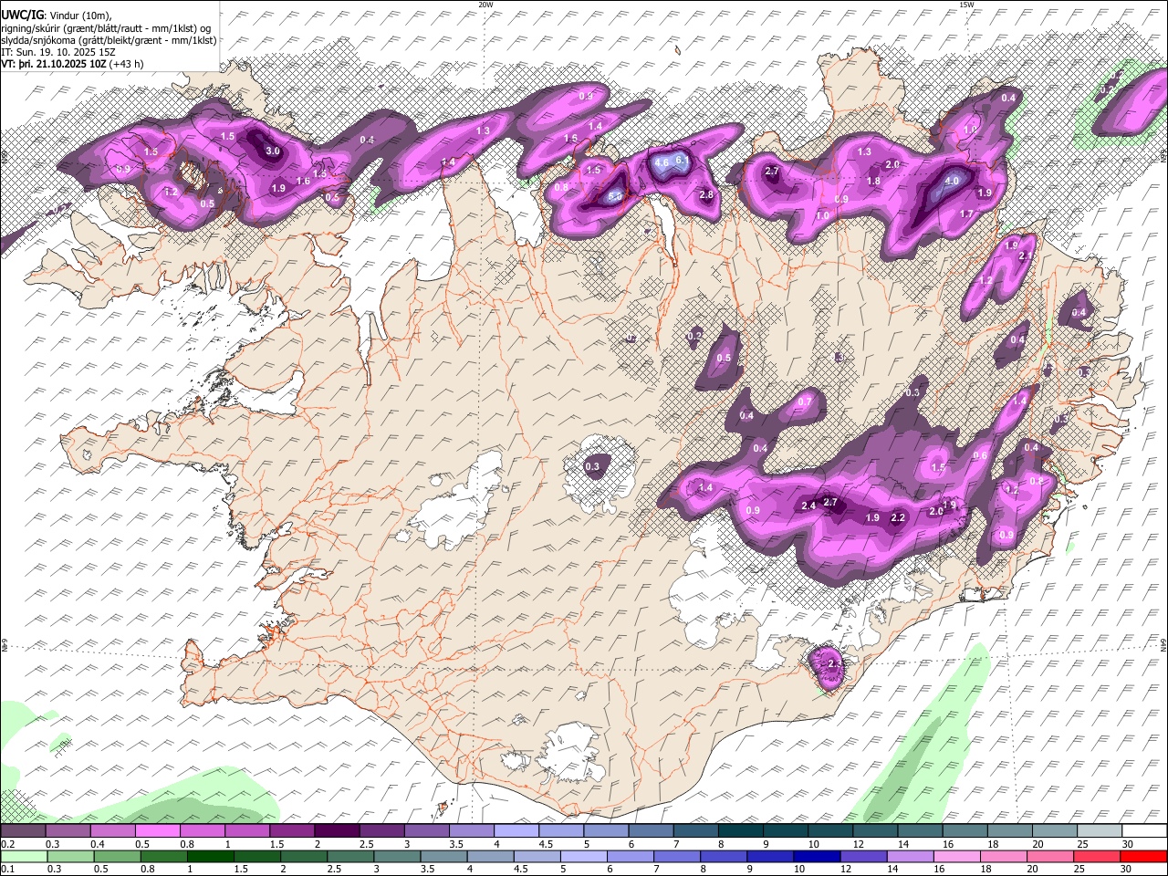1168x876 pixels.
Task: Select the pale grey 25 swatch in upper legend
Action: (x=1100, y=831)
